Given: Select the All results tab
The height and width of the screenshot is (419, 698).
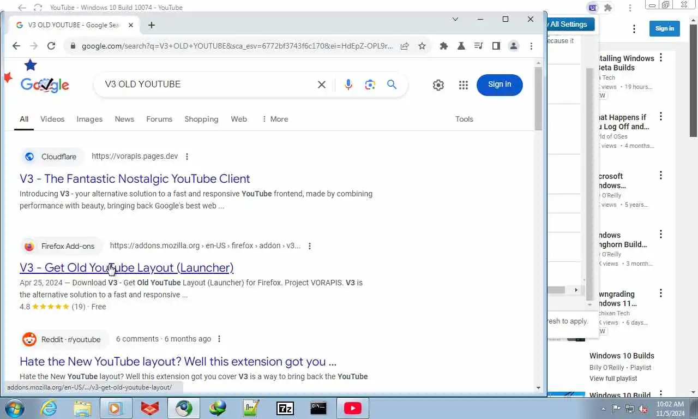Looking at the screenshot, I should 24,119.
